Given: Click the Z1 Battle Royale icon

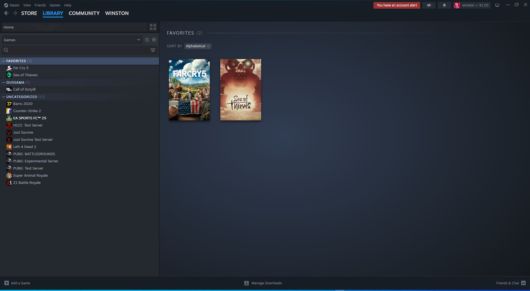Looking at the screenshot, I should coord(9,183).
